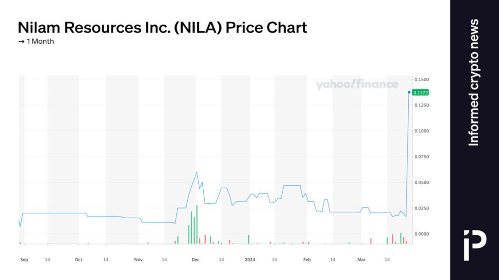Click the 0.0500 y-axis value
Viewport: 499px width, 280px height.
coord(422,183)
